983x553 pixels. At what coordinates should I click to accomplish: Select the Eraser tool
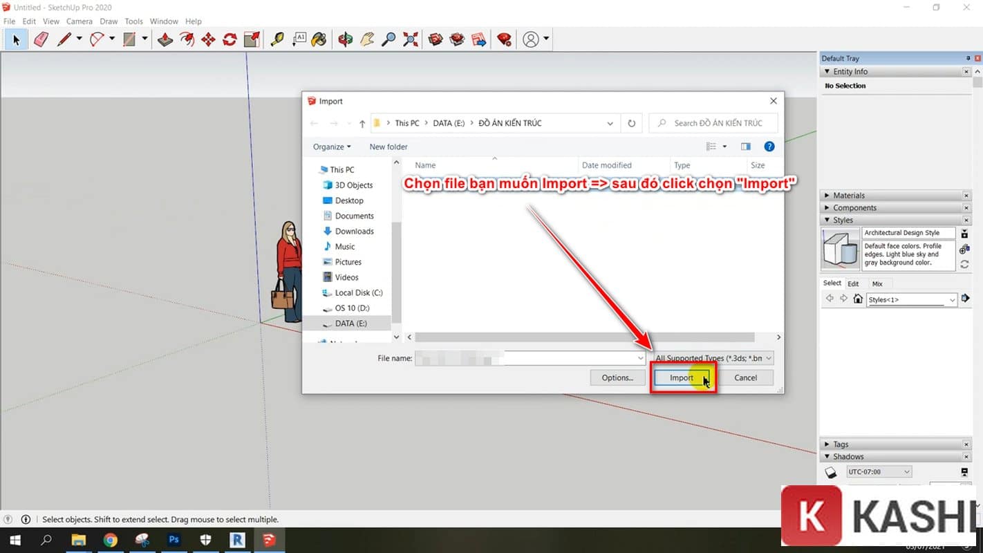[41, 39]
